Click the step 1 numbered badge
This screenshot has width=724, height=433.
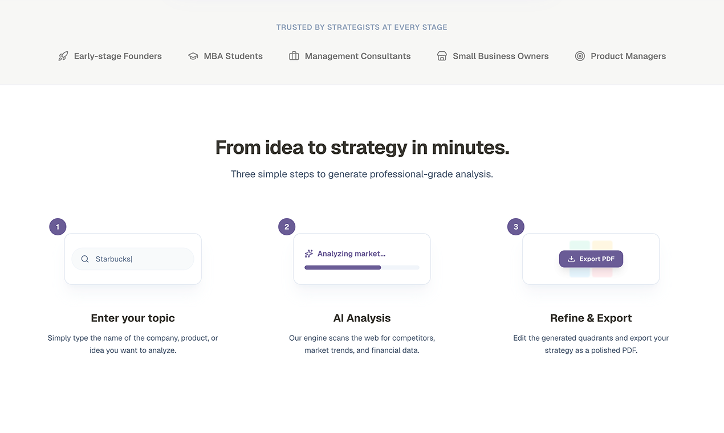pos(58,226)
